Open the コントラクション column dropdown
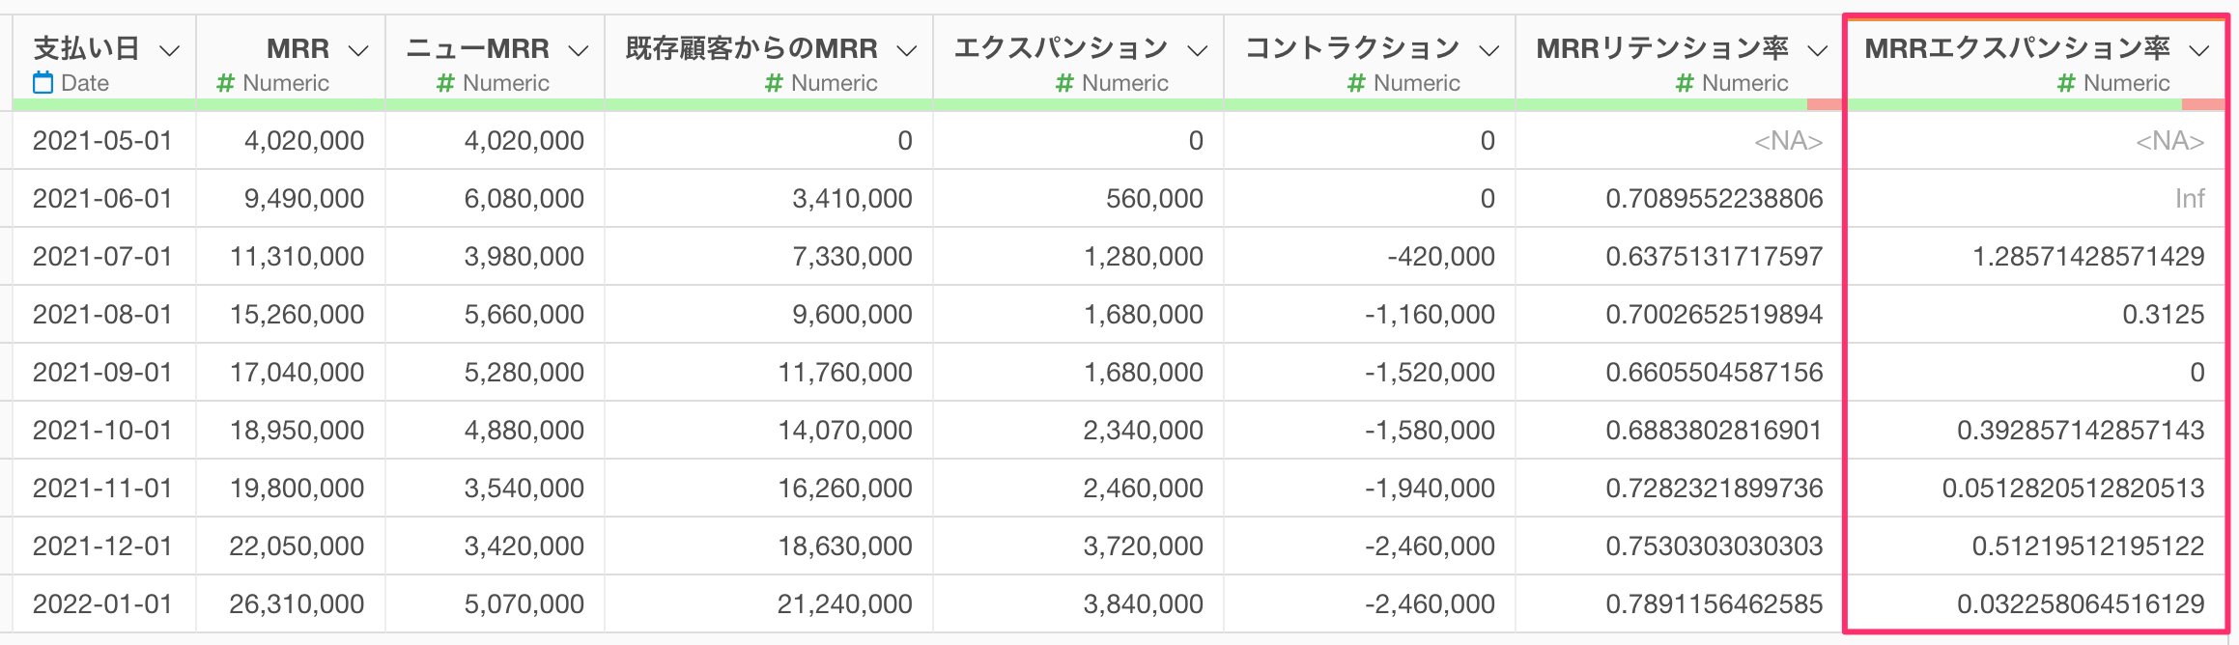Image resolution: width=2239 pixels, height=645 pixels. pos(1489,50)
